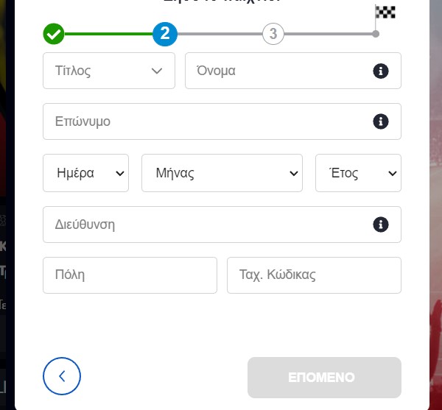Go back using the round arrow button
Screen dimensions: 442x410
click(x=62, y=376)
